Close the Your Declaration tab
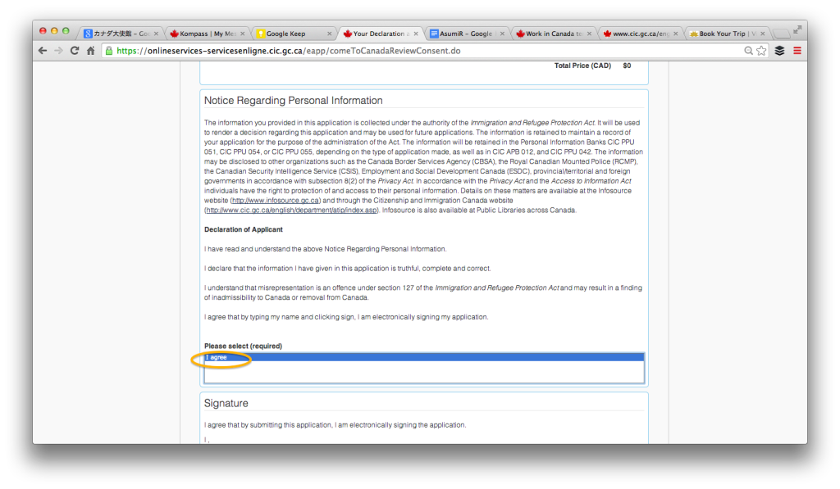840x489 pixels. tap(416, 34)
